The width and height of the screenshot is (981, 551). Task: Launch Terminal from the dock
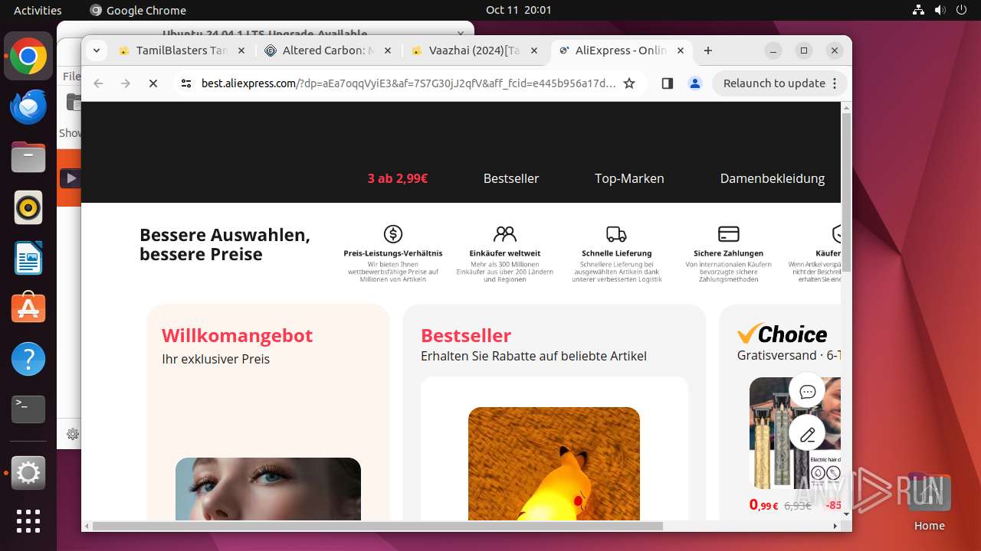point(28,409)
